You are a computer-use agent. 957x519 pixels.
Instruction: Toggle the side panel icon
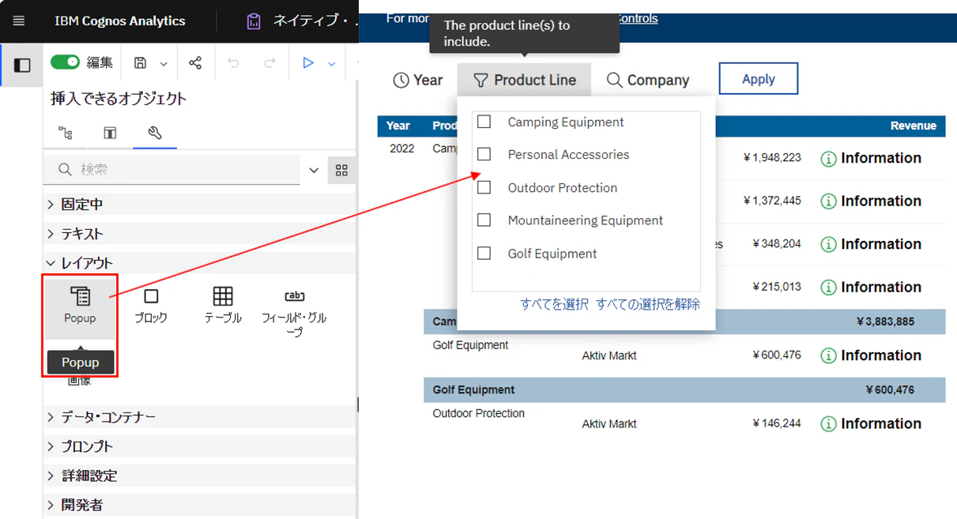click(x=22, y=65)
